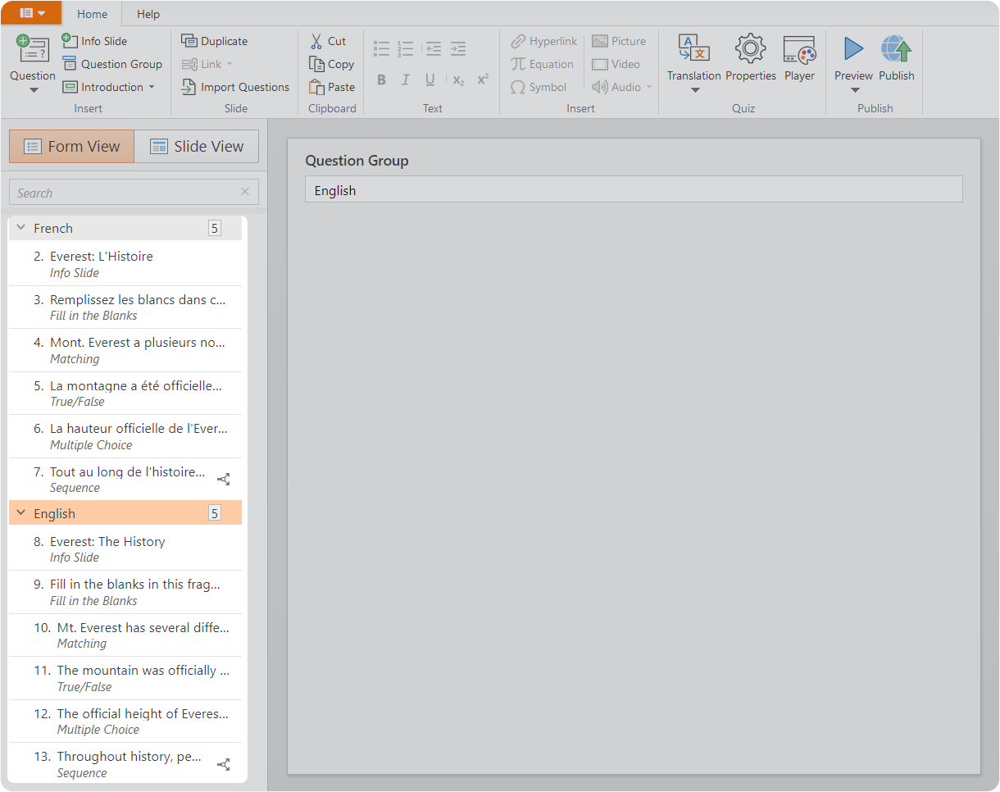Click the Duplicate slide icon
1000x792 pixels.
point(189,41)
